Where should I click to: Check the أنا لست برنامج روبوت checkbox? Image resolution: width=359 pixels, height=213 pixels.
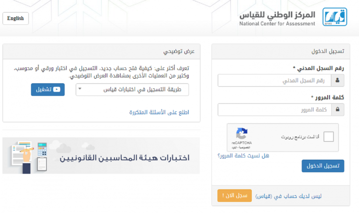point(329,137)
